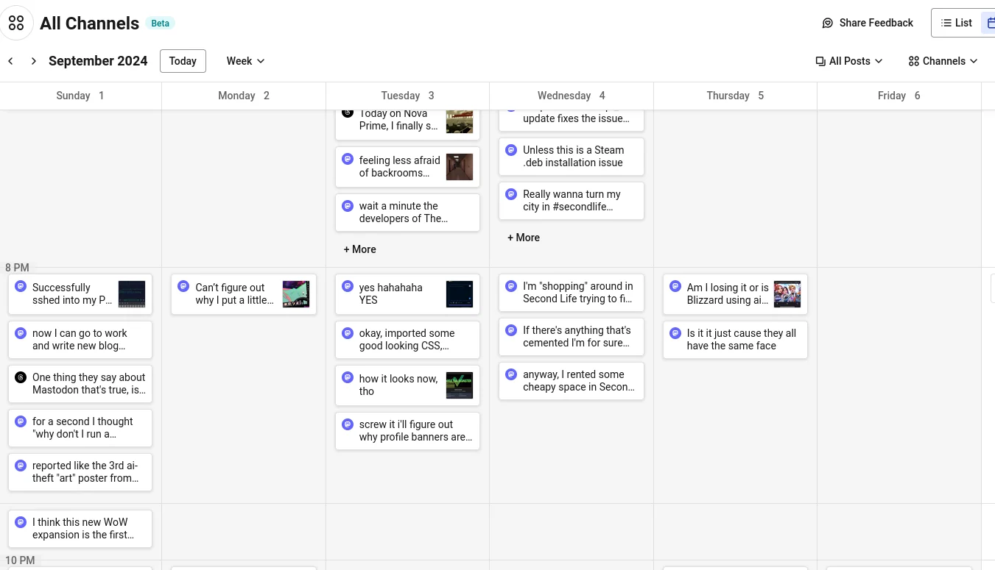The width and height of the screenshot is (995, 570).
Task: Click Mastodon icon on 'Really wanna turn my city' post
Action: coord(511,194)
